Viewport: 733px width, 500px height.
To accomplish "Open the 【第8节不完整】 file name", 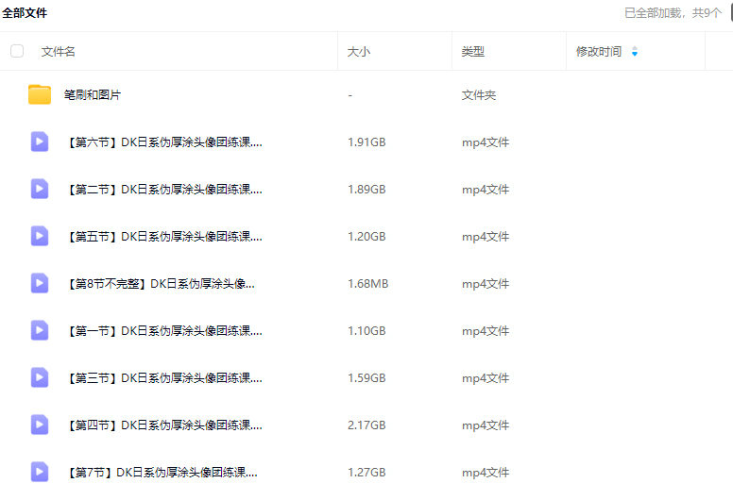I will (x=160, y=284).
